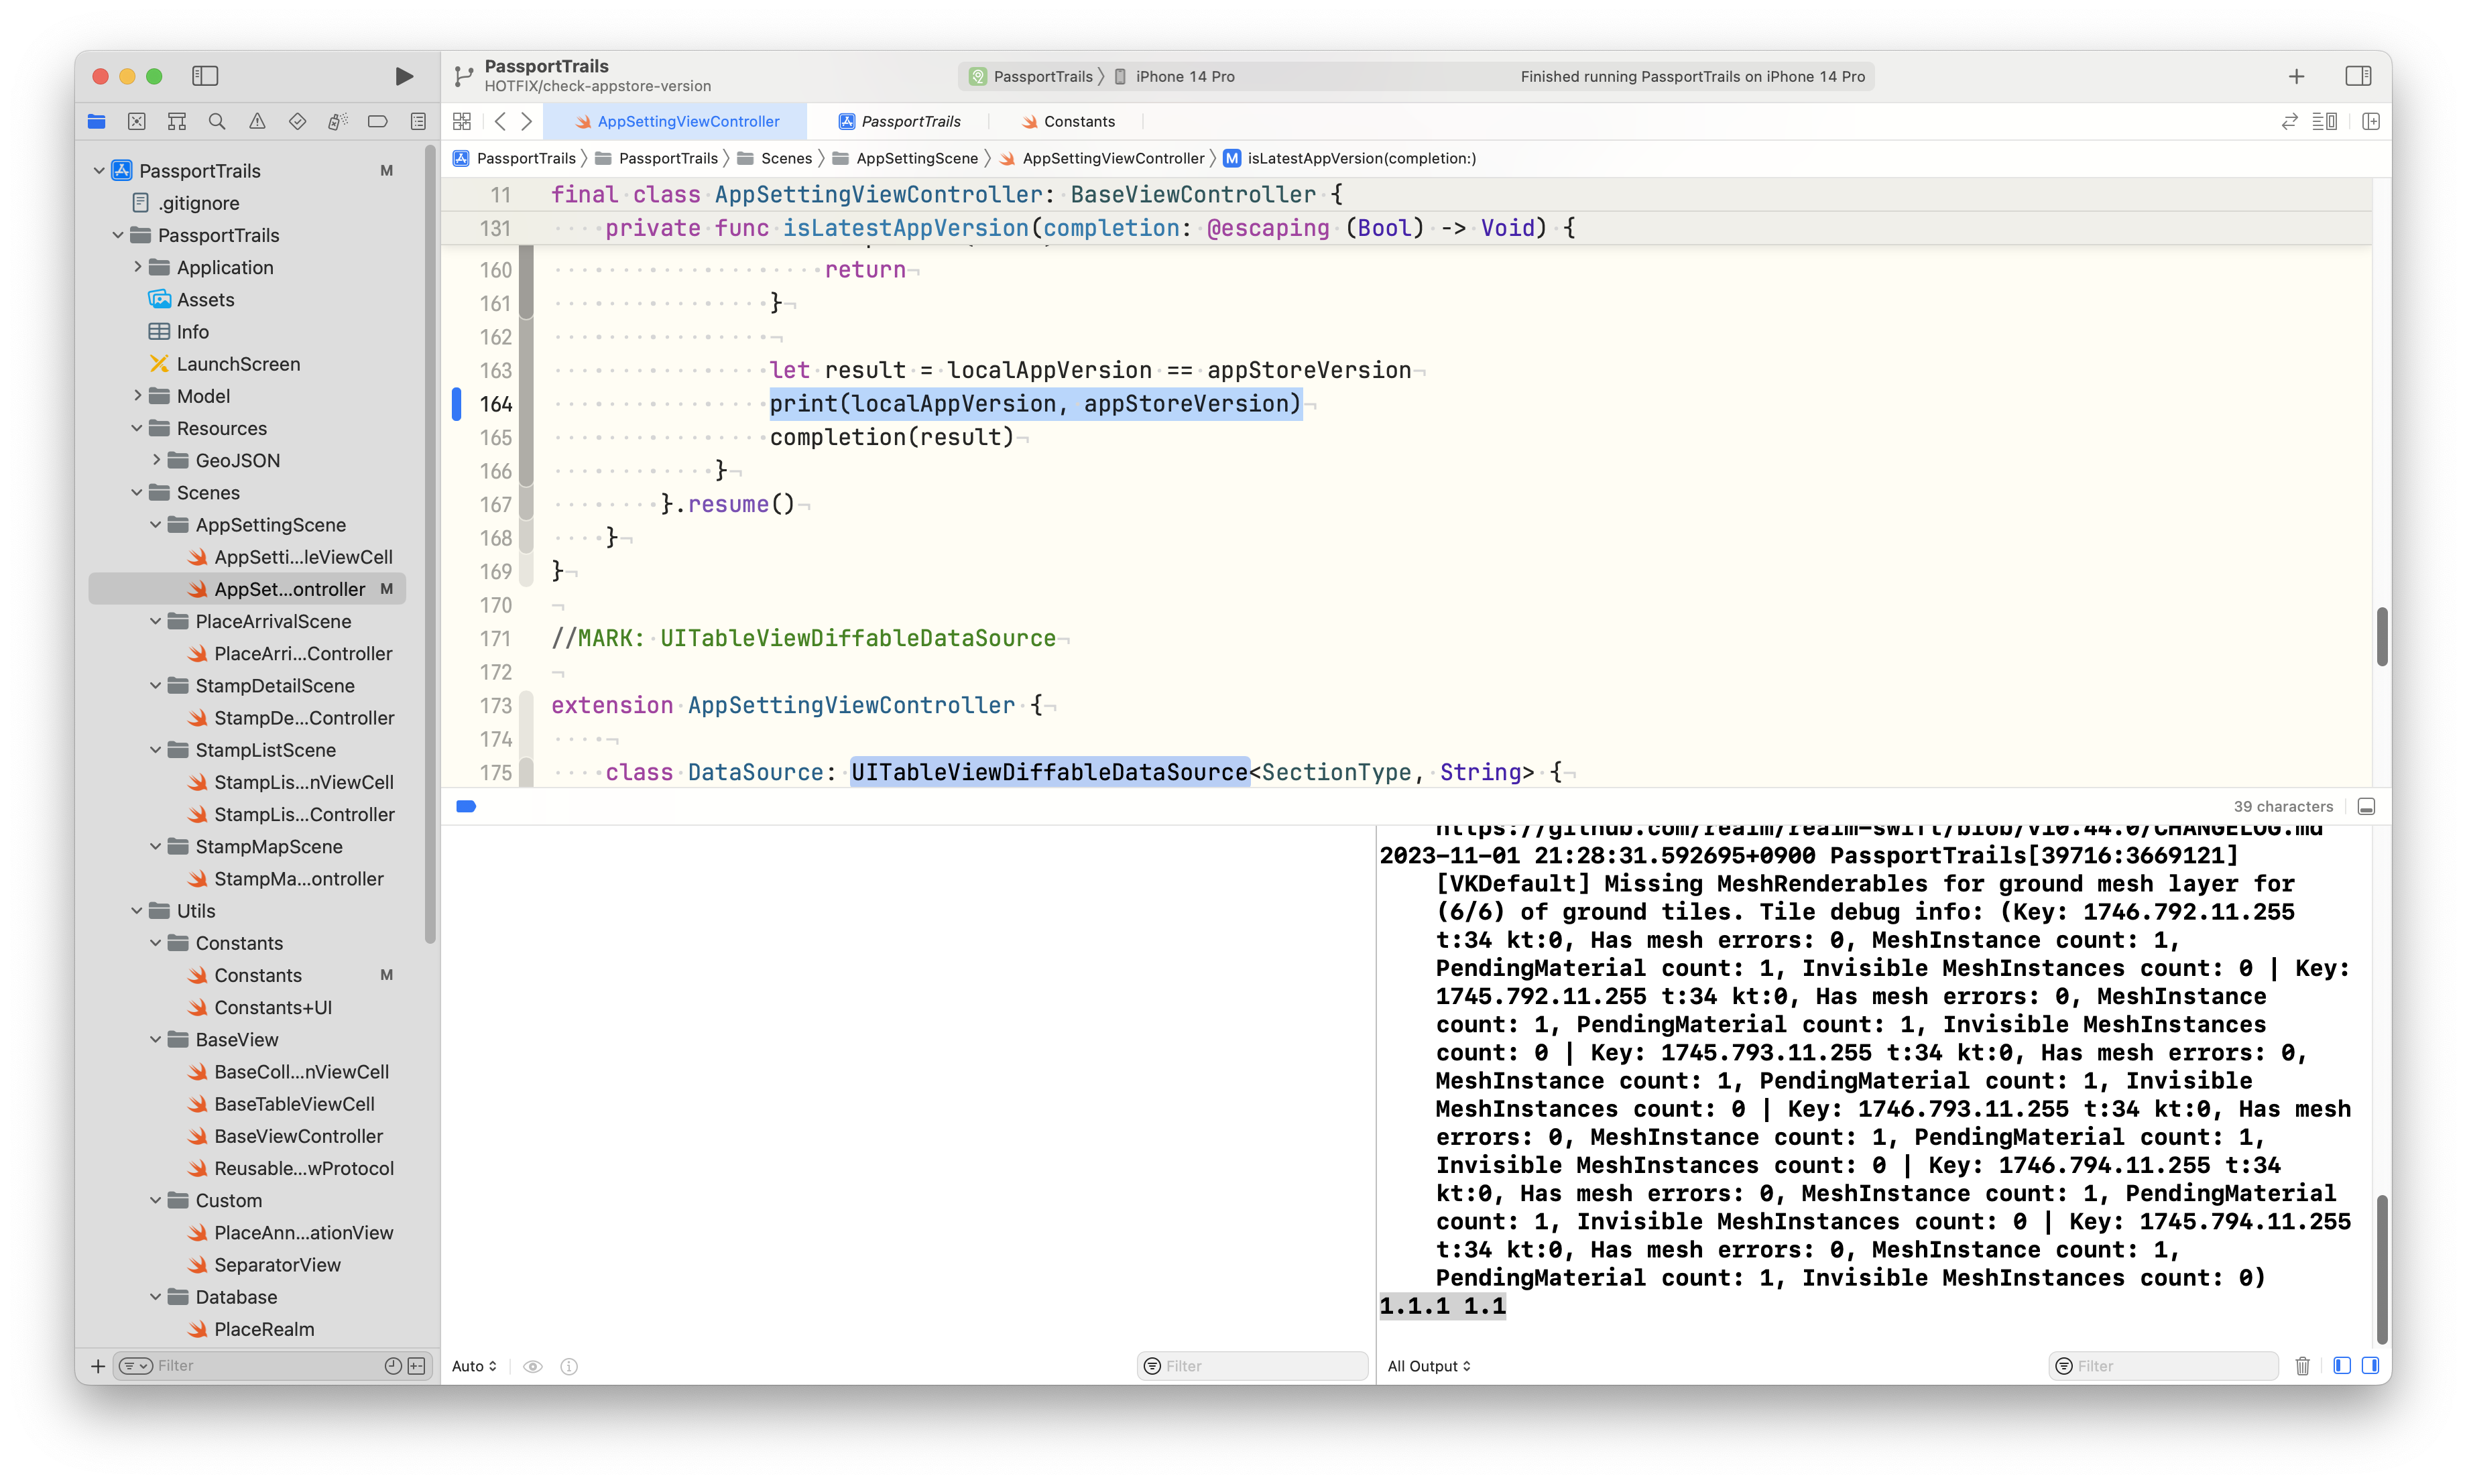Image resolution: width=2467 pixels, height=1484 pixels.
Task: Open the Scenes breadcrumb item
Action: 775,158
